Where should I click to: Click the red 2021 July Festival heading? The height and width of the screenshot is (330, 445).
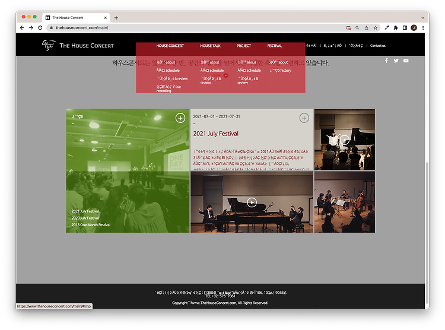tap(216, 134)
